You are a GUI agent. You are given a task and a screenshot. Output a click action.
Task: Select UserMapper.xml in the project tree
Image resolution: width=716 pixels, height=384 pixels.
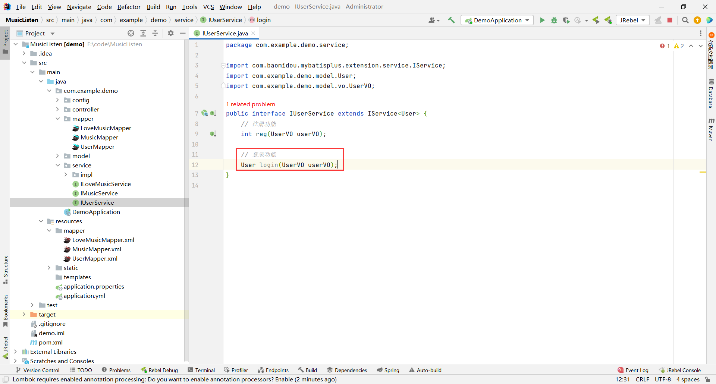[95, 258]
